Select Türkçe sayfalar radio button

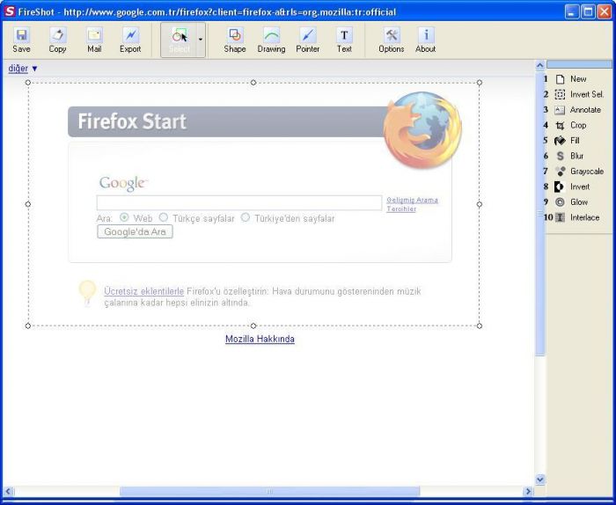pos(164,217)
